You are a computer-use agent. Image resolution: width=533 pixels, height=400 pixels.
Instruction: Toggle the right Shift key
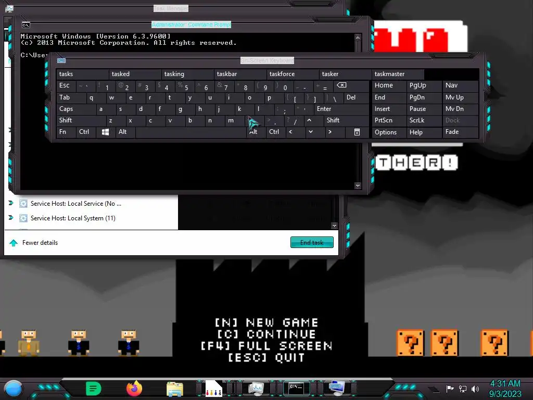pyautogui.click(x=346, y=120)
